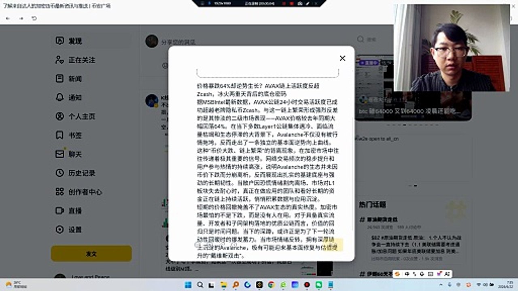Open Google Chrome from the taskbar

(x=271, y=285)
